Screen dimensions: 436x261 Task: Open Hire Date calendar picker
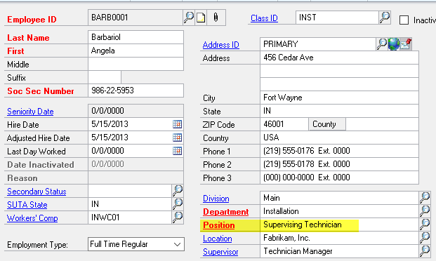pyautogui.click(x=177, y=124)
